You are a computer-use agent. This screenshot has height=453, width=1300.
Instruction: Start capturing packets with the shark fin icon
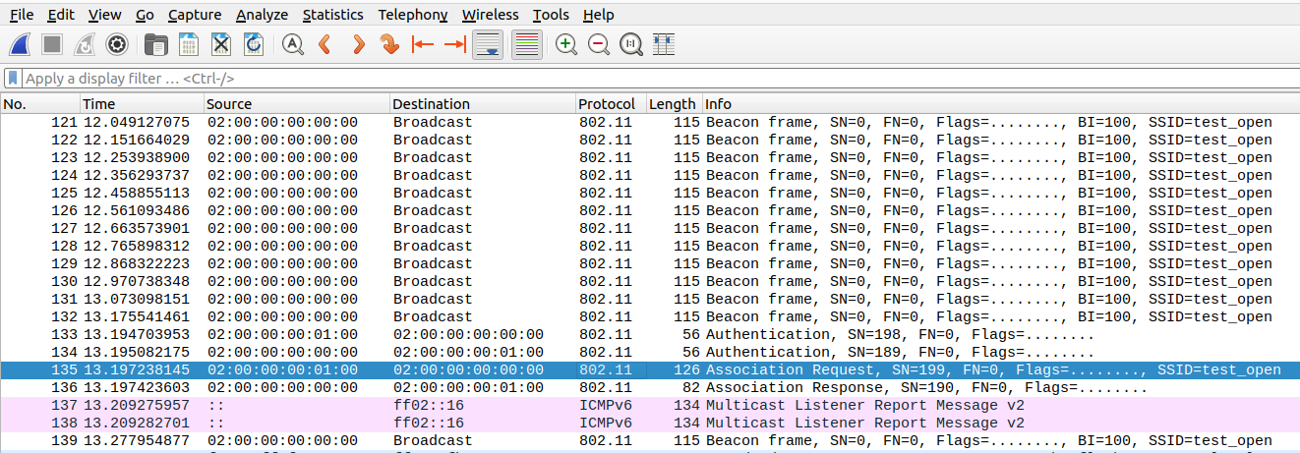tap(21, 44)
